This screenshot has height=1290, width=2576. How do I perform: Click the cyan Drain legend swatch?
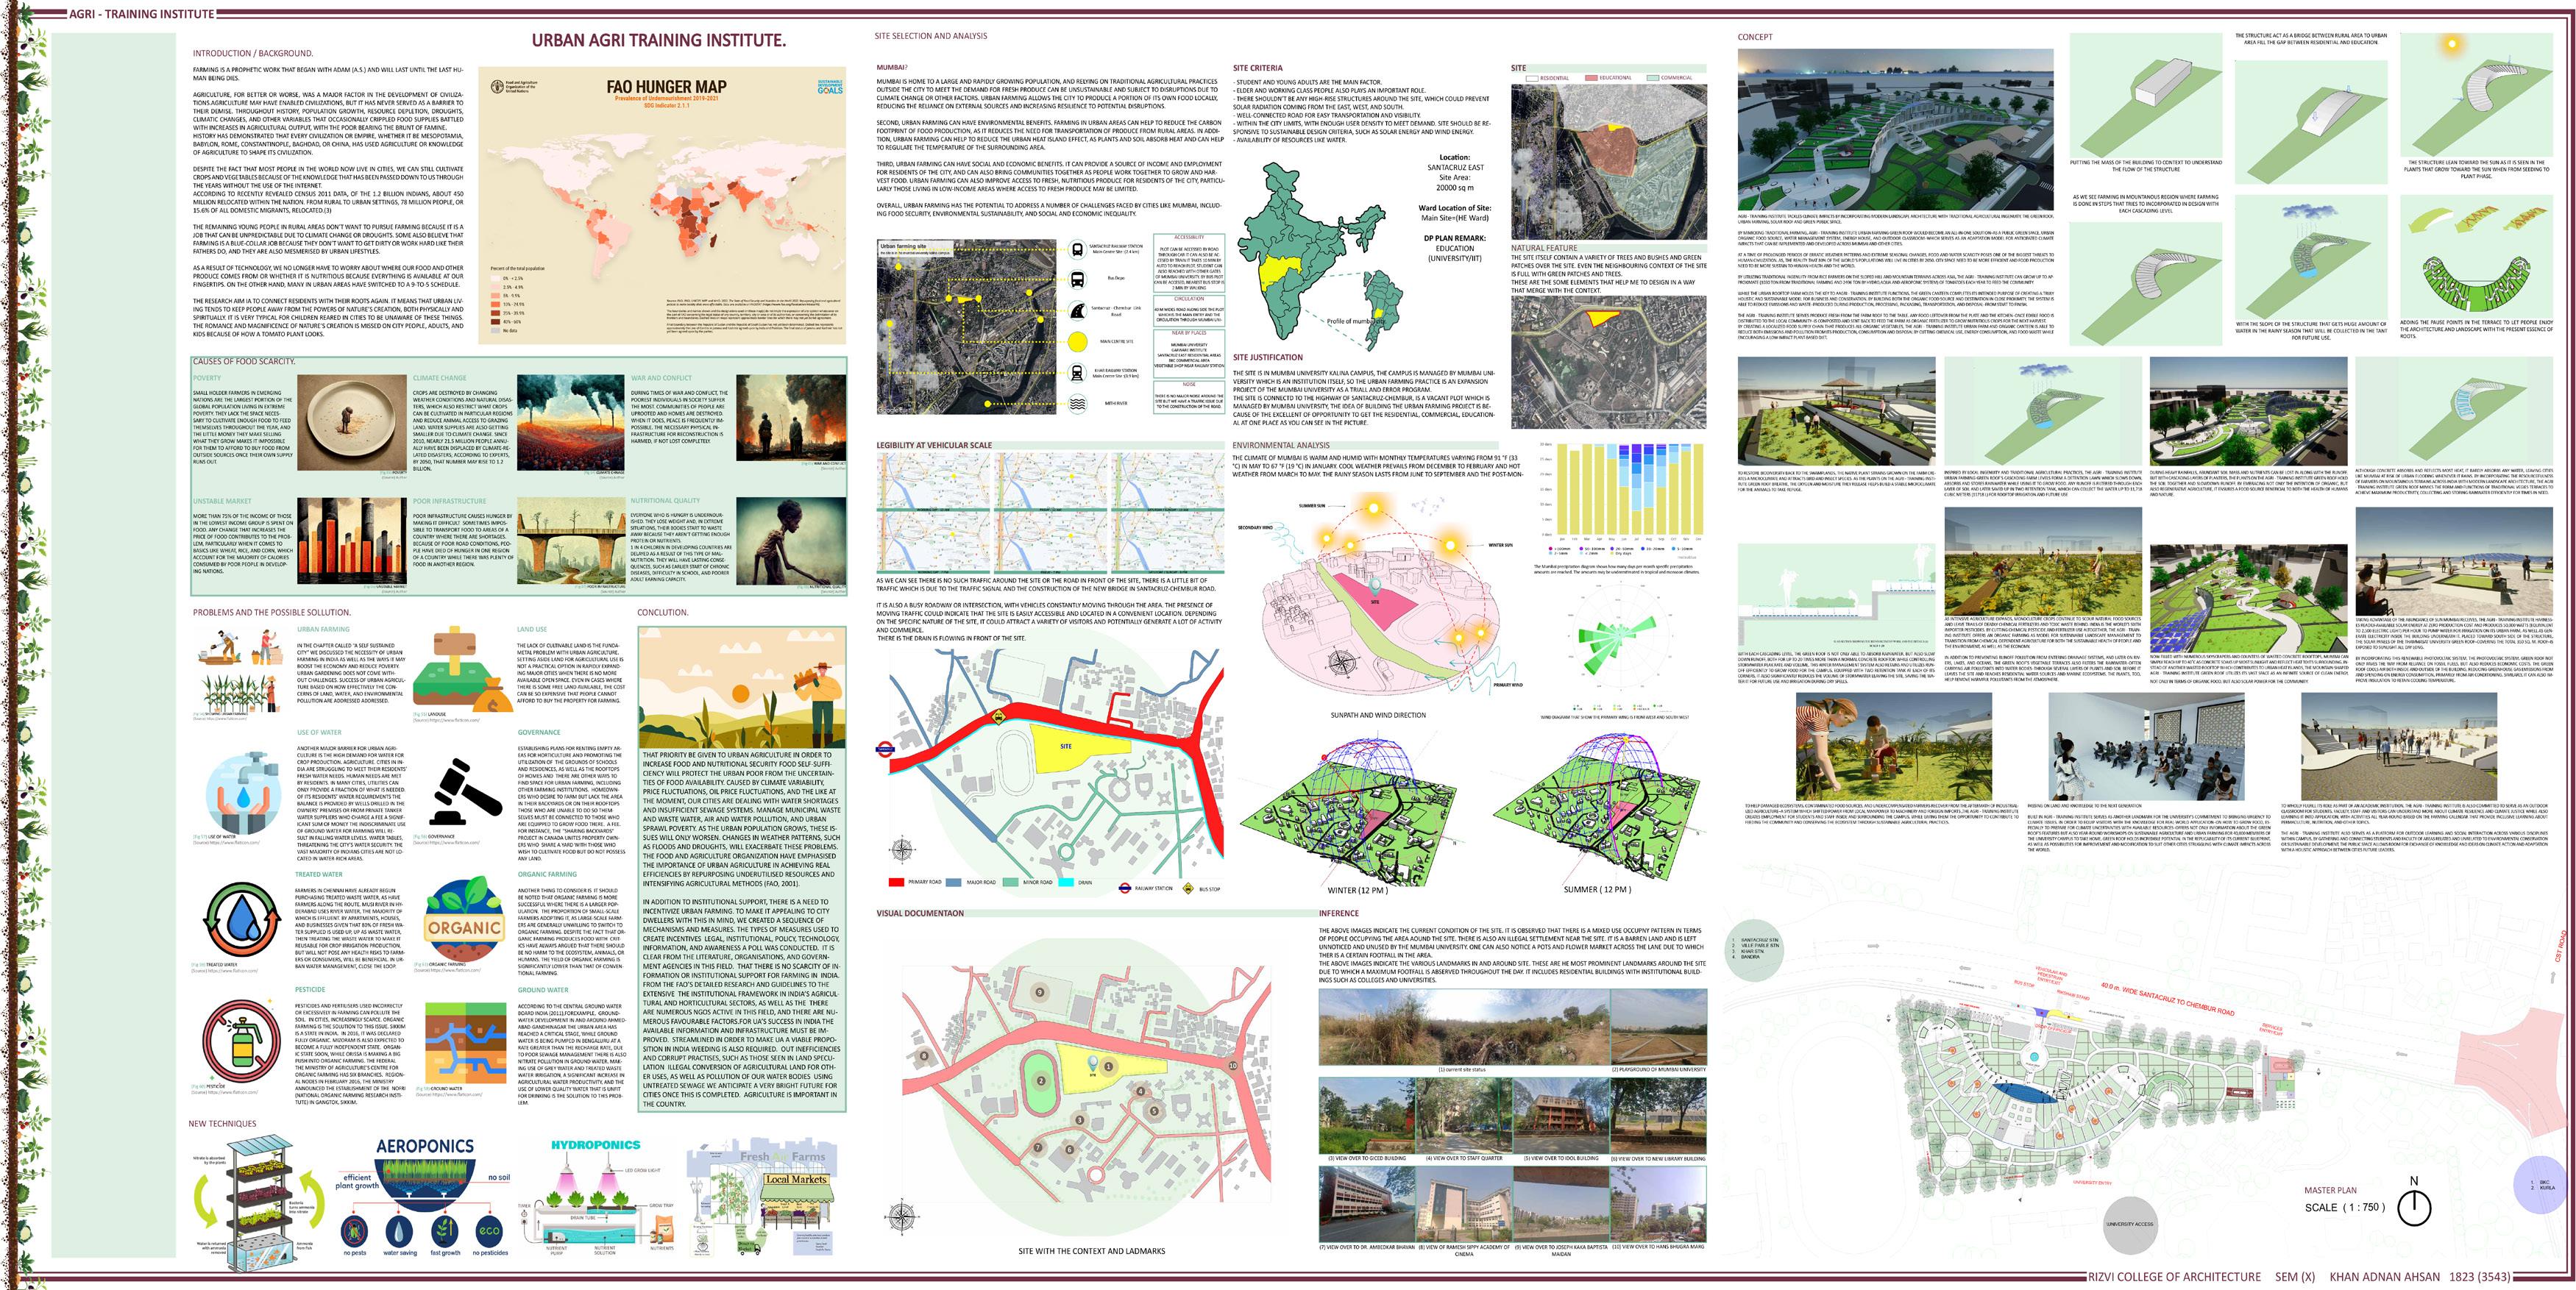[1066, 883]
